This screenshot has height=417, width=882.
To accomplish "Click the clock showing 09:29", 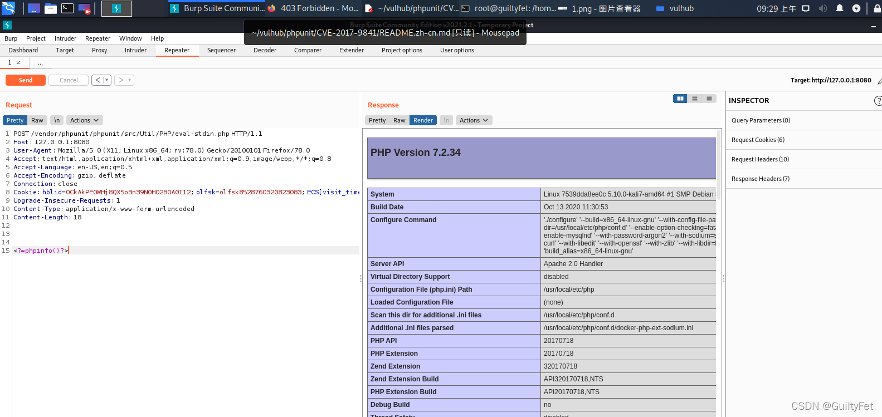I will (x=776, y=8).
